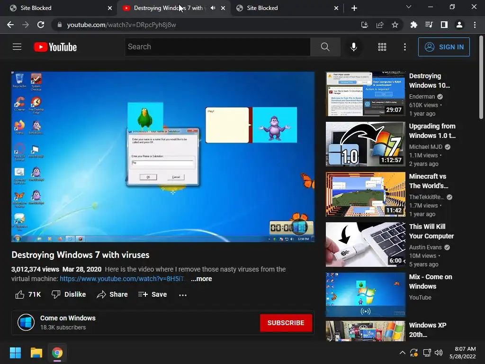Click the install app icon in address bar
Image resolution: width=485 pixels, height=364 pixels.
point(365,25)
